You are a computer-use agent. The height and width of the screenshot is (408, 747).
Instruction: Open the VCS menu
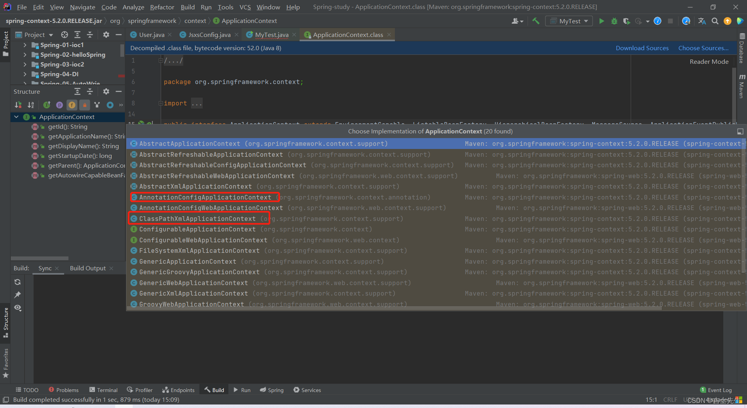tap(245, 7)
